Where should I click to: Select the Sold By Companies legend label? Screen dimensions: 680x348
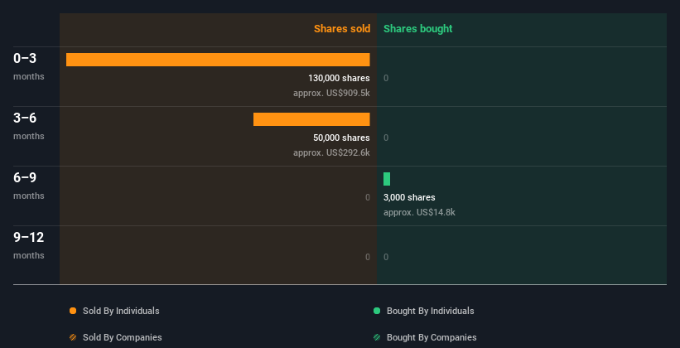tap(123, 337)
